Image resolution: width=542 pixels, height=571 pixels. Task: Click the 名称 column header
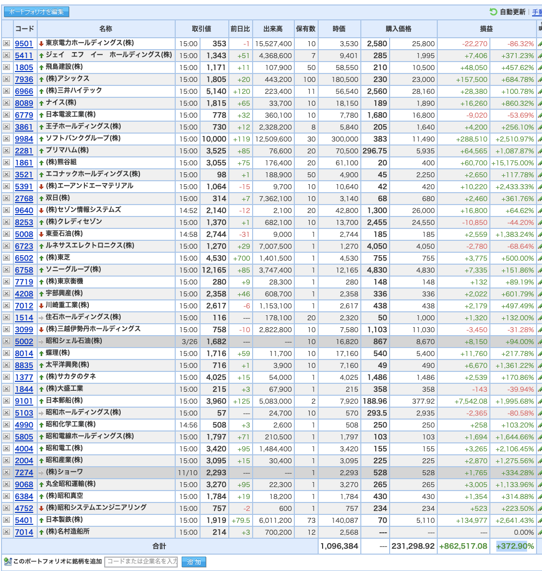[106, 29]
